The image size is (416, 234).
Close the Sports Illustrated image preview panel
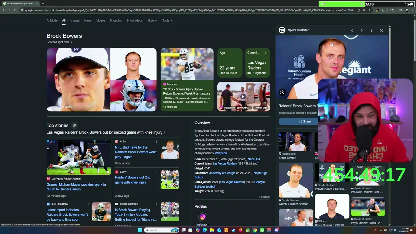381,30
